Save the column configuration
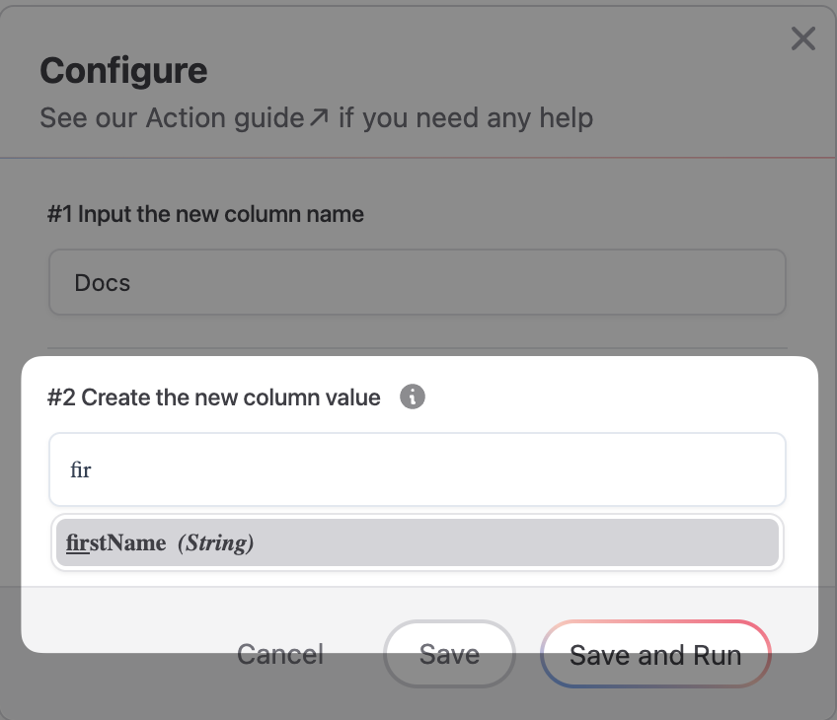Screen dimensions: 837x720 [449, 654]
